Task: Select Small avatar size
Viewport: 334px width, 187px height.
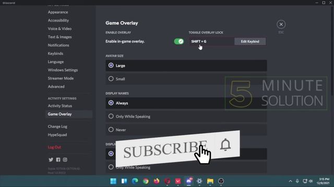Action: coord(186,79)
